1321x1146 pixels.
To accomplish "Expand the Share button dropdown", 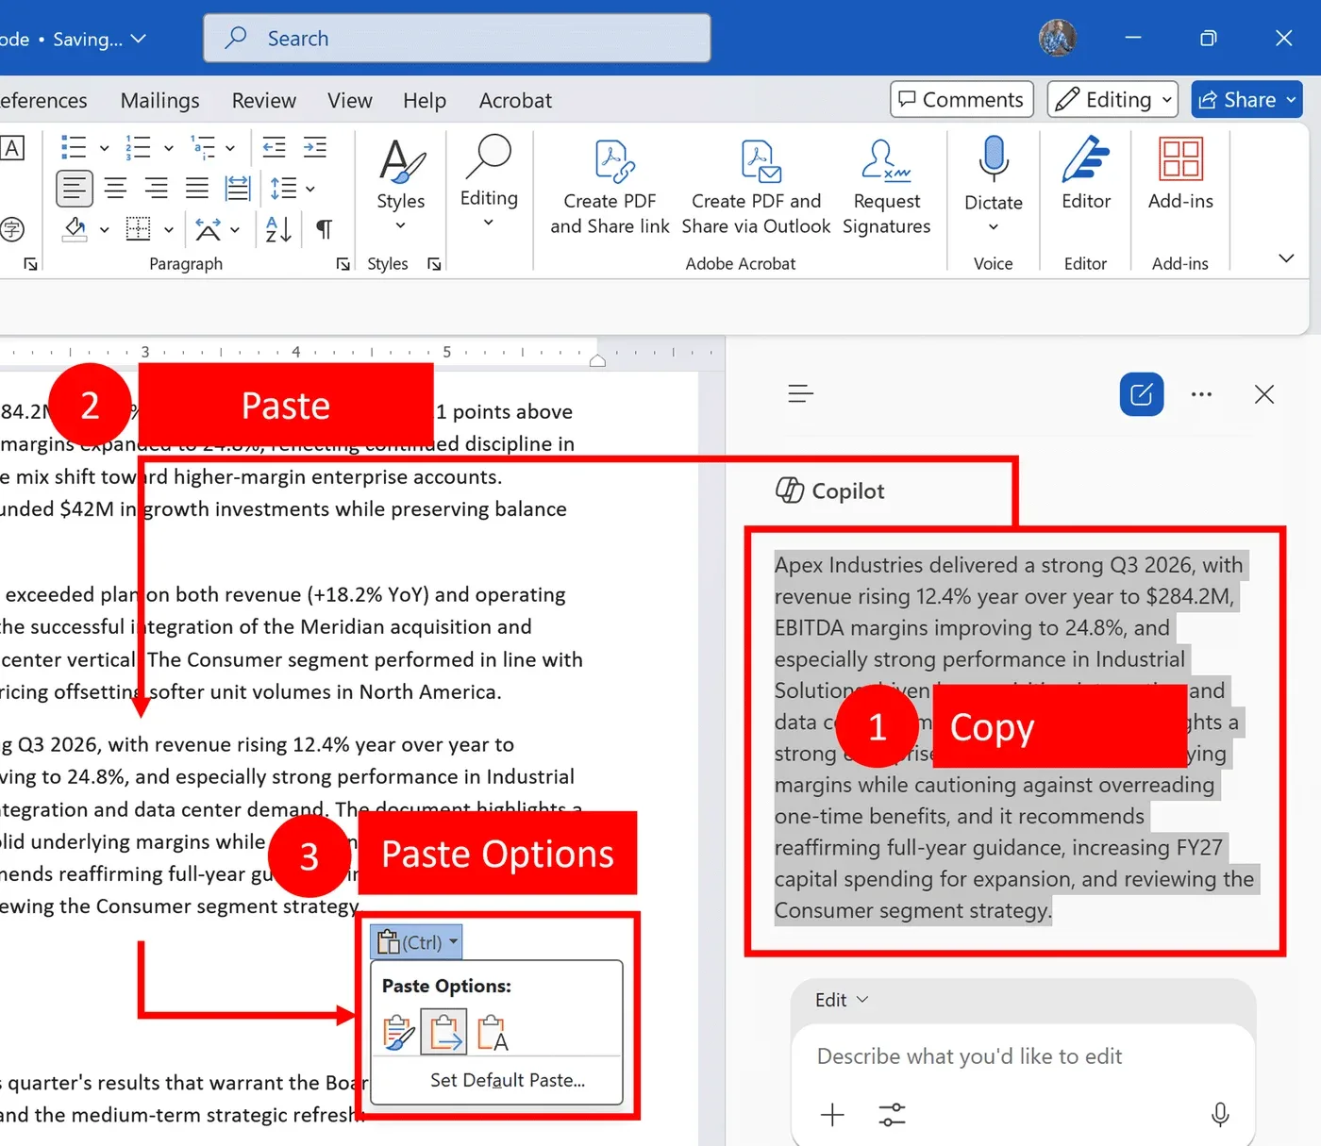I will [1292, 99].
